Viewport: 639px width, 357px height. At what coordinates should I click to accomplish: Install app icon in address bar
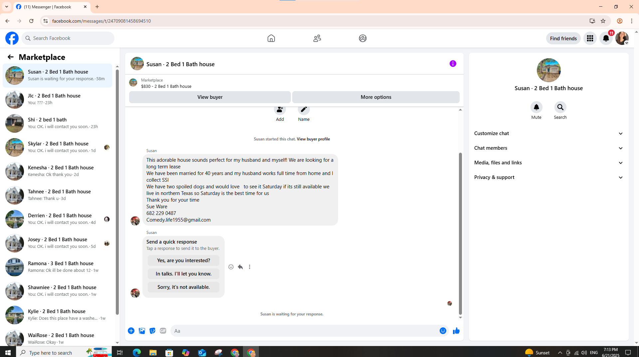pyautogui.click(x=592, y=21)
